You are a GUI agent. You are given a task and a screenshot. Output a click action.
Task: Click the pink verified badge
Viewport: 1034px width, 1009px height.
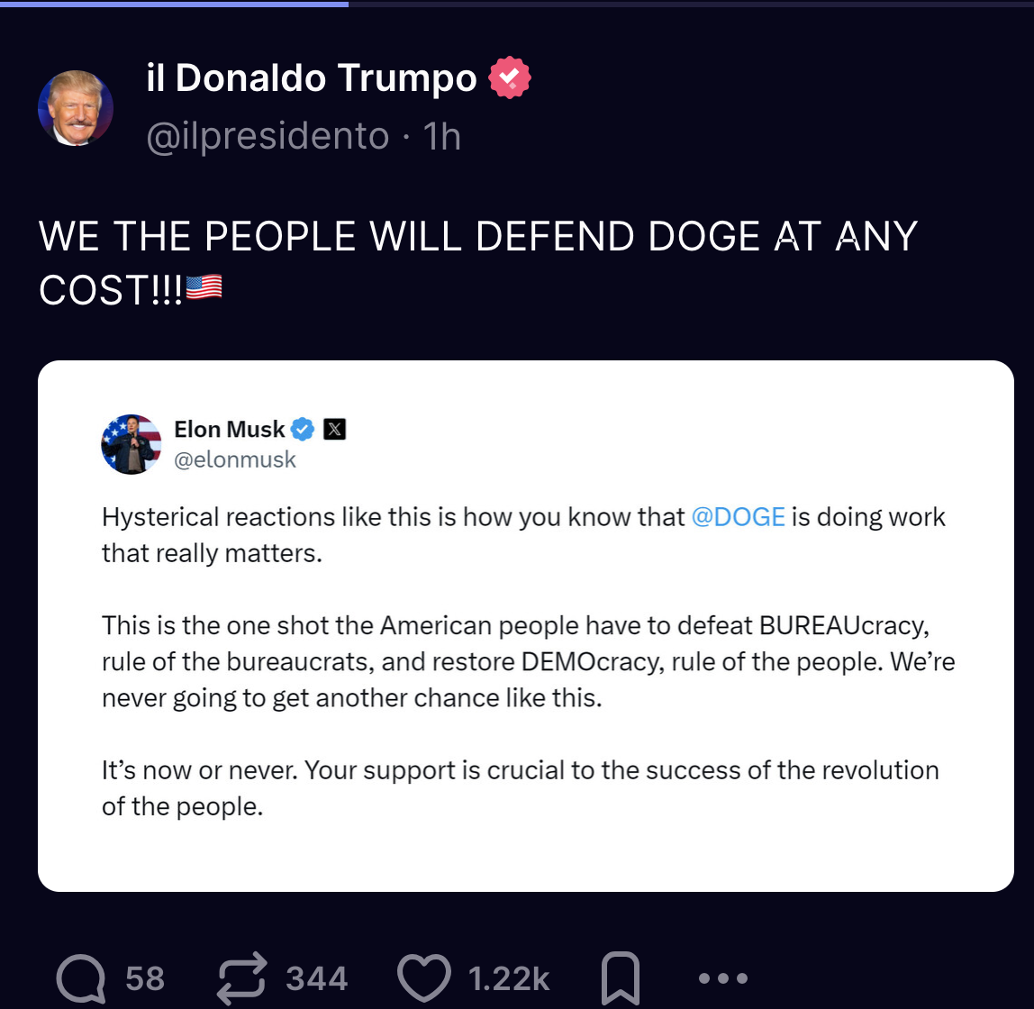[510, 77]
